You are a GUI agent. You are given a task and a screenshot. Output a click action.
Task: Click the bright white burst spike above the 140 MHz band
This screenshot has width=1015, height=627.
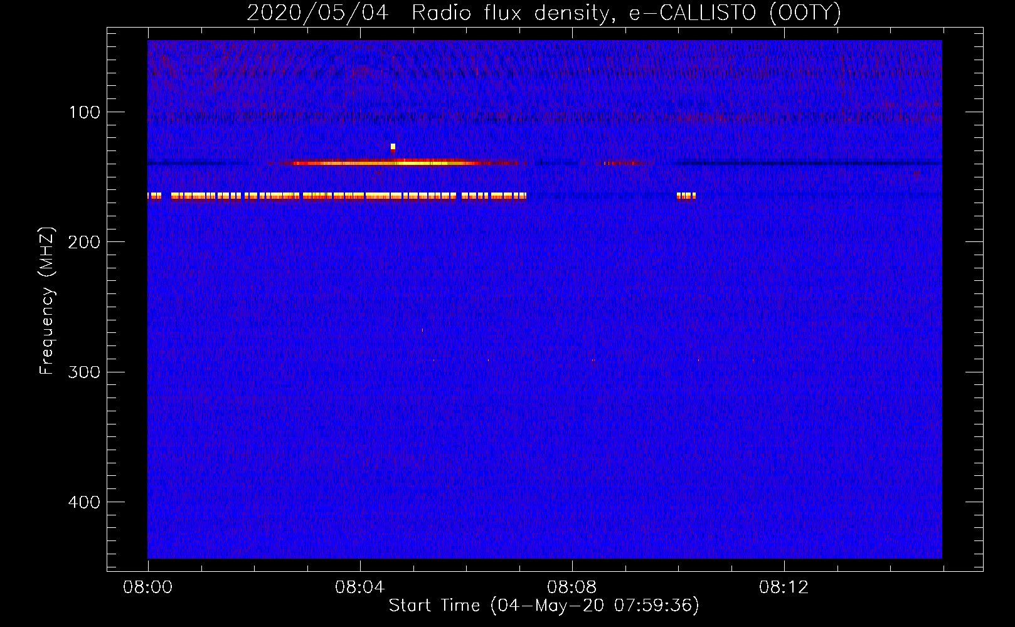393,147
